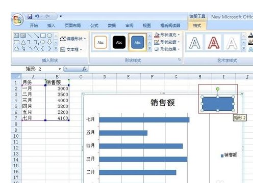Insert a left brace shape
253x183 pixels.
click(x=43, y=49)
